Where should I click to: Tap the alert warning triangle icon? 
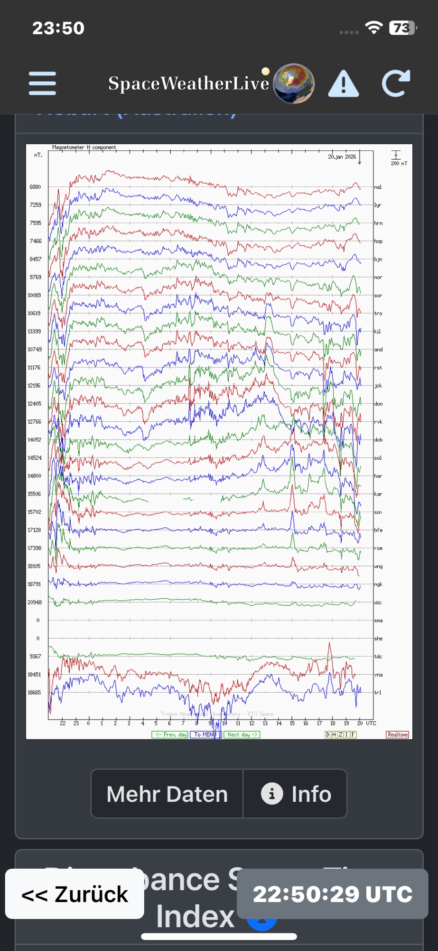343,84
